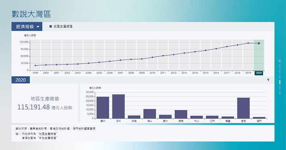Click the 地區生產總值 label above the total

click(x=45, y=99)
